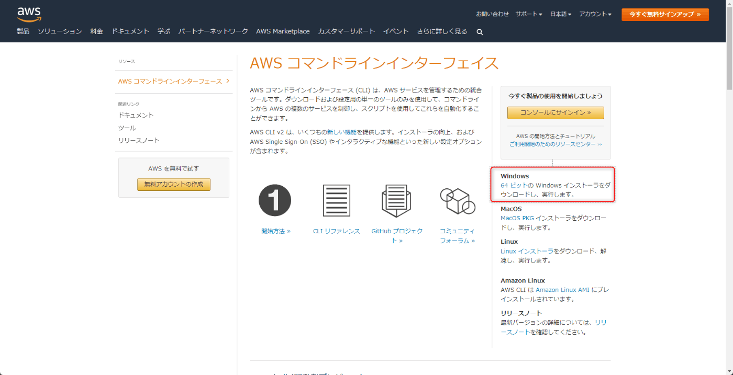The height and width of the screenshot is (375, 733).
Task: Open the search magnifier icon
Action: point(480,32)
